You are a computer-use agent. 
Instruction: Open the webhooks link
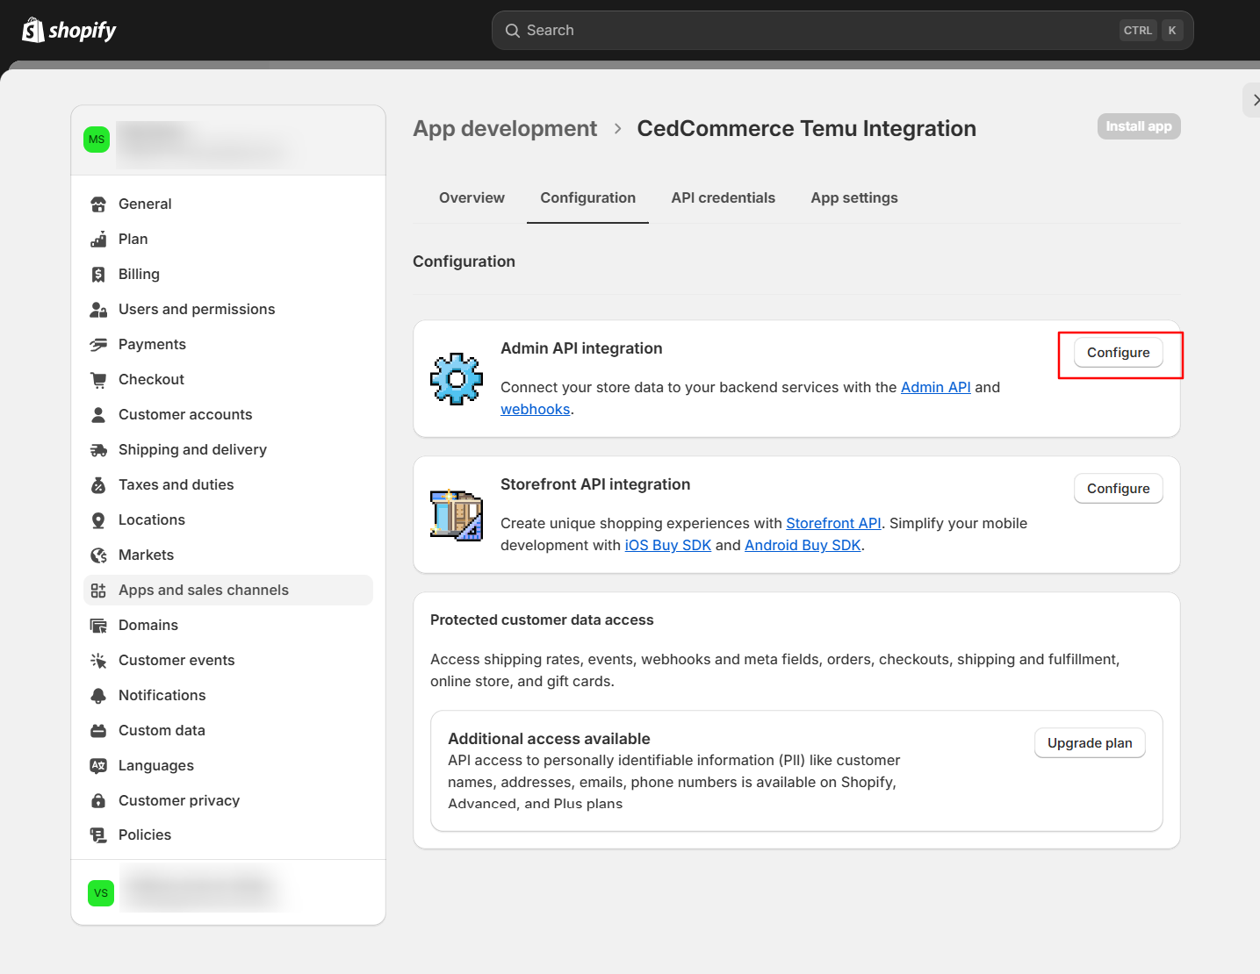click(x=536, y=410)
